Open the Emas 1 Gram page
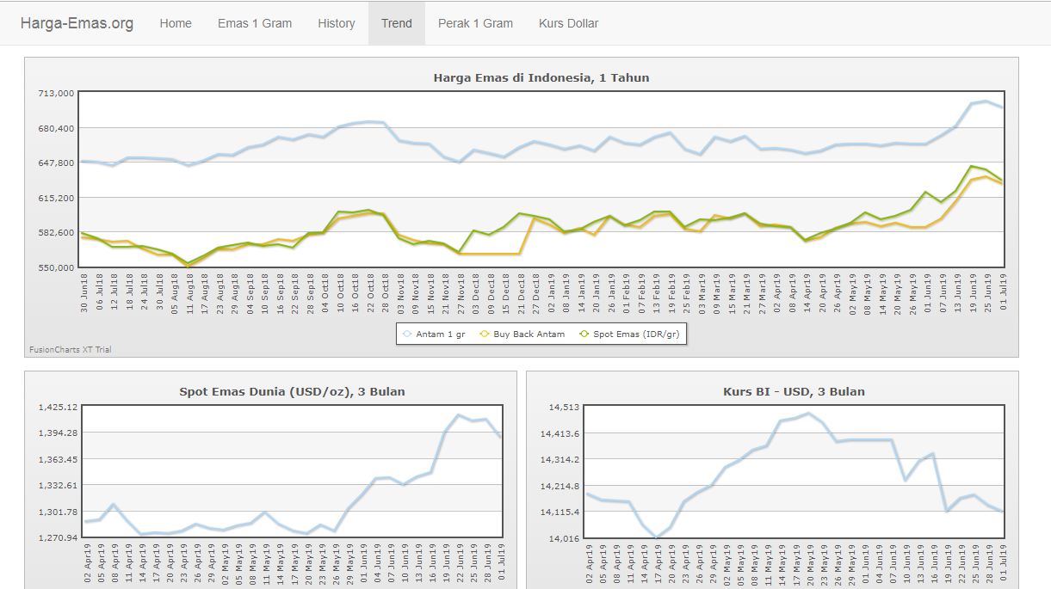Image resolution: width=1051 pixels, height=589 pixels. pos(255,23)
